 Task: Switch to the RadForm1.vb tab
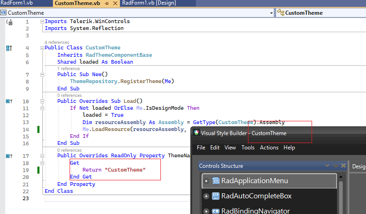point(17,3)
